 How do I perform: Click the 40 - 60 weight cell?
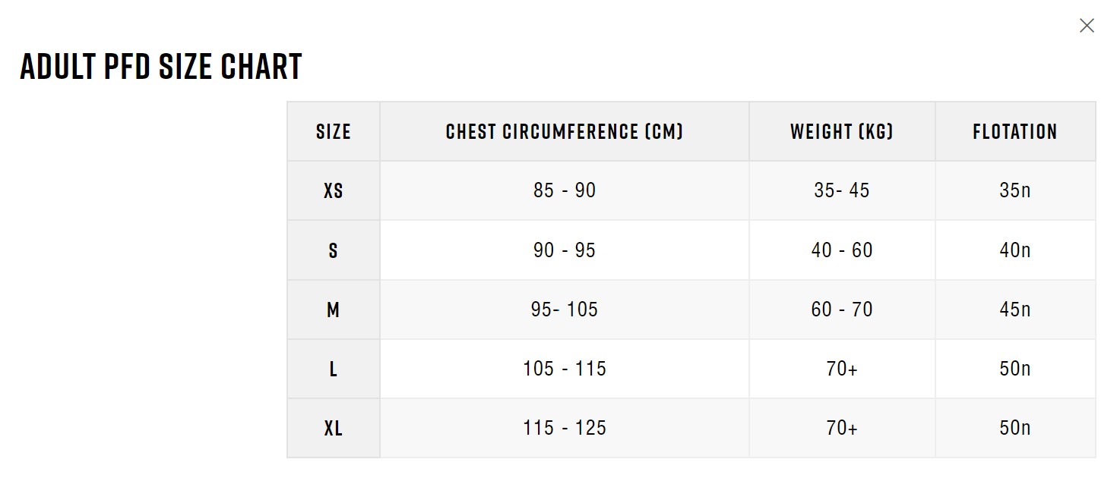pos(842,250)
